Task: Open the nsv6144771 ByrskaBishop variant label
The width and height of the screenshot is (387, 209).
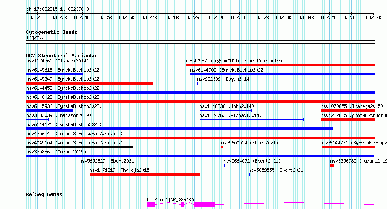Action: pos(354,143)
